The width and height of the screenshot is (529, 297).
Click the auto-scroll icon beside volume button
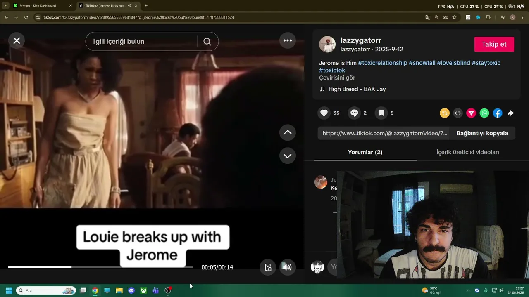268,267
